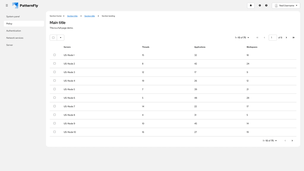Open settings gear icon
Viewport: 304px width, 171px height.
click(x=260, y=6)
